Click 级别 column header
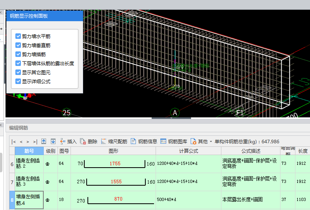310x210 pixels. pyautogui.click(x=50, y=151)
